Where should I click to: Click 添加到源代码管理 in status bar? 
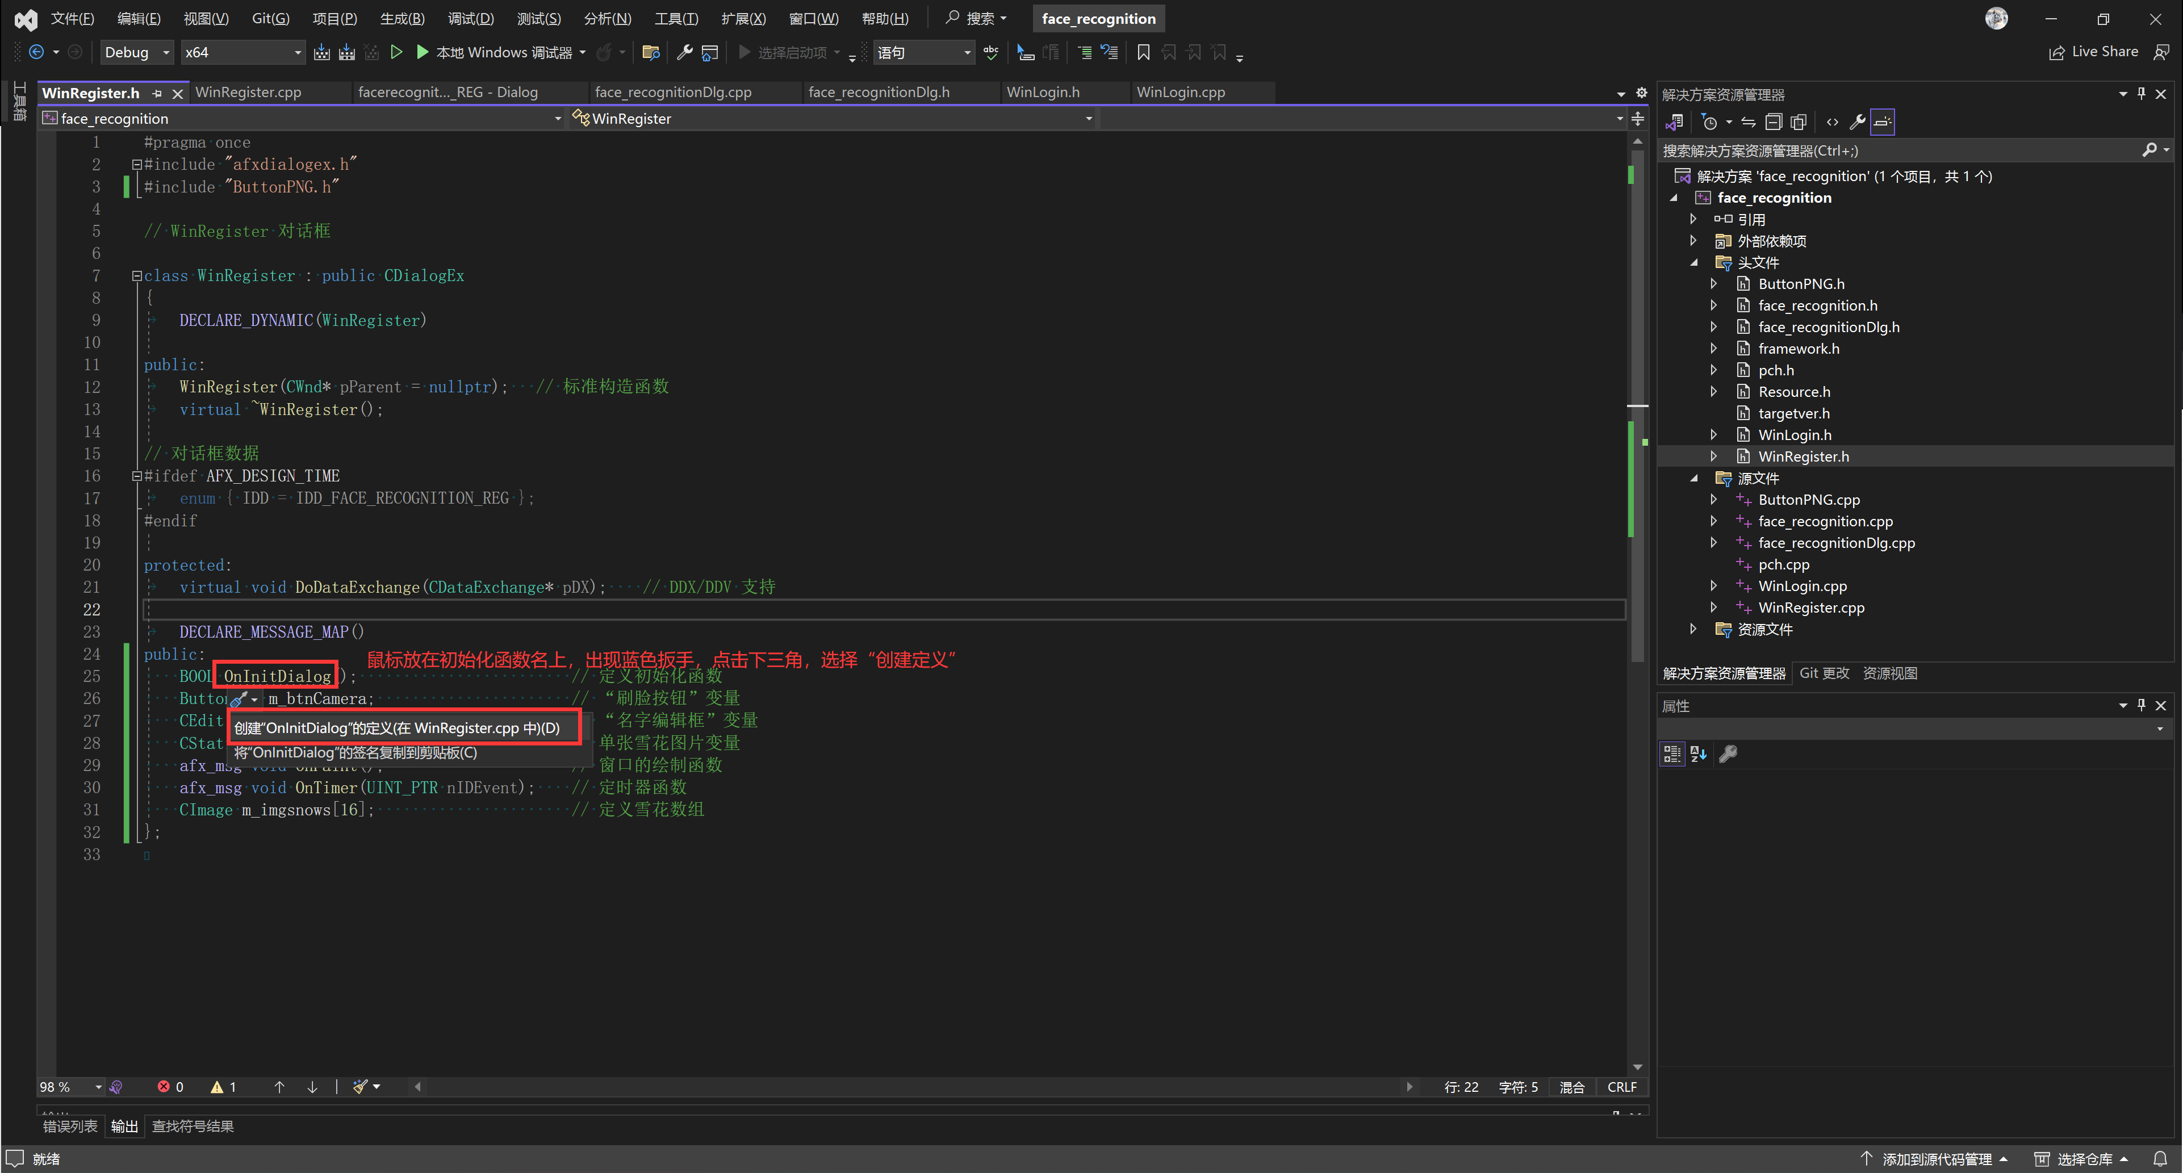[x=1937, y=1159]
